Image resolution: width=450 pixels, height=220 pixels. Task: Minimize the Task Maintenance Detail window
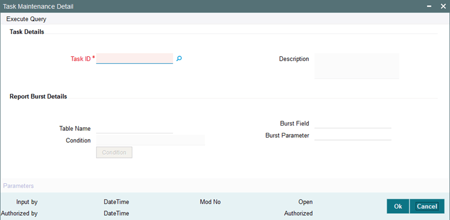pos(430,6)
